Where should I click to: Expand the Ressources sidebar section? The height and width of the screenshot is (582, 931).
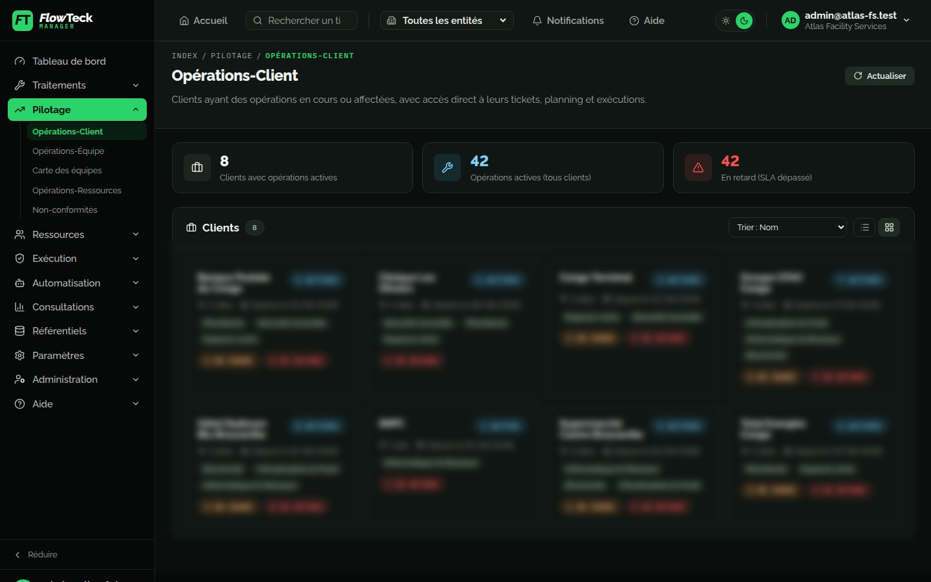coord(77,235)
